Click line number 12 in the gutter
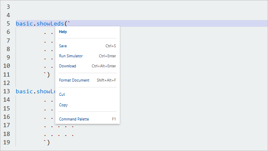Image resolution: width=268 pixels, height=151 pixels. [7, 83]
